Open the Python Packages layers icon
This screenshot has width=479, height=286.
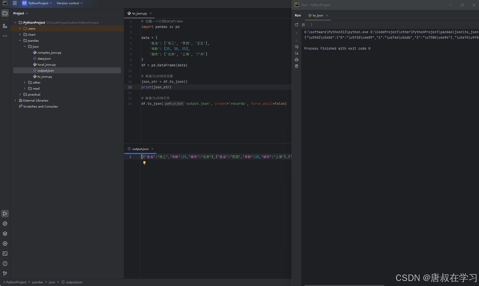(x=5, y=234)
